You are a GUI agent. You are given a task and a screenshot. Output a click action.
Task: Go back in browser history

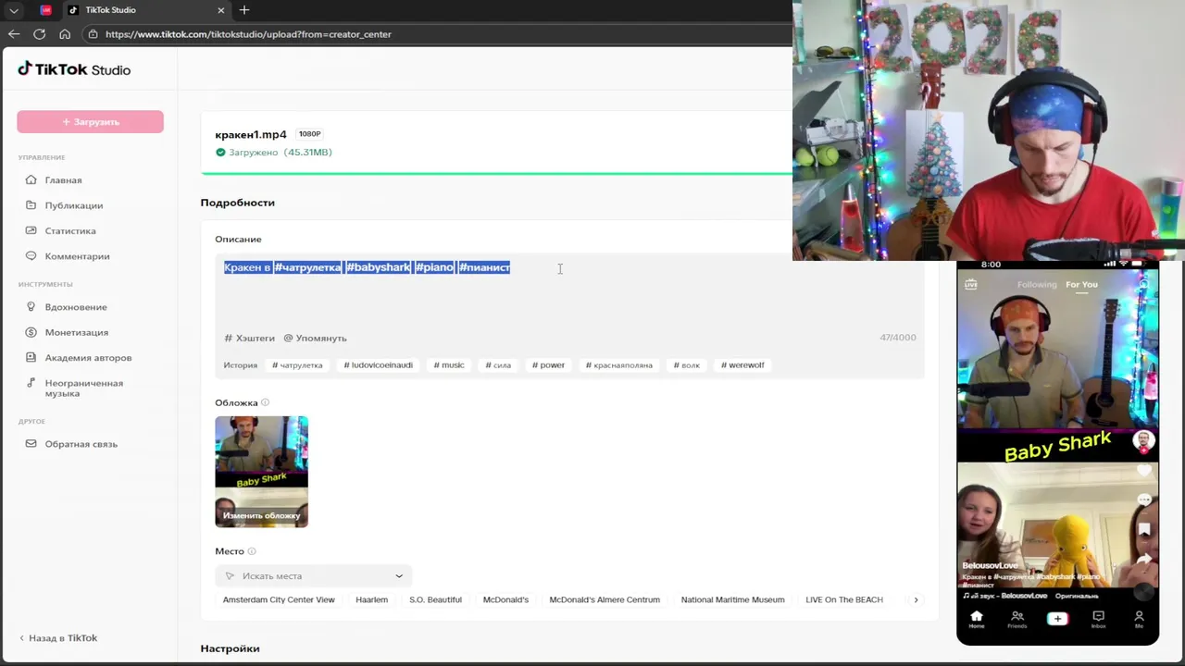(x=14, y=34)
